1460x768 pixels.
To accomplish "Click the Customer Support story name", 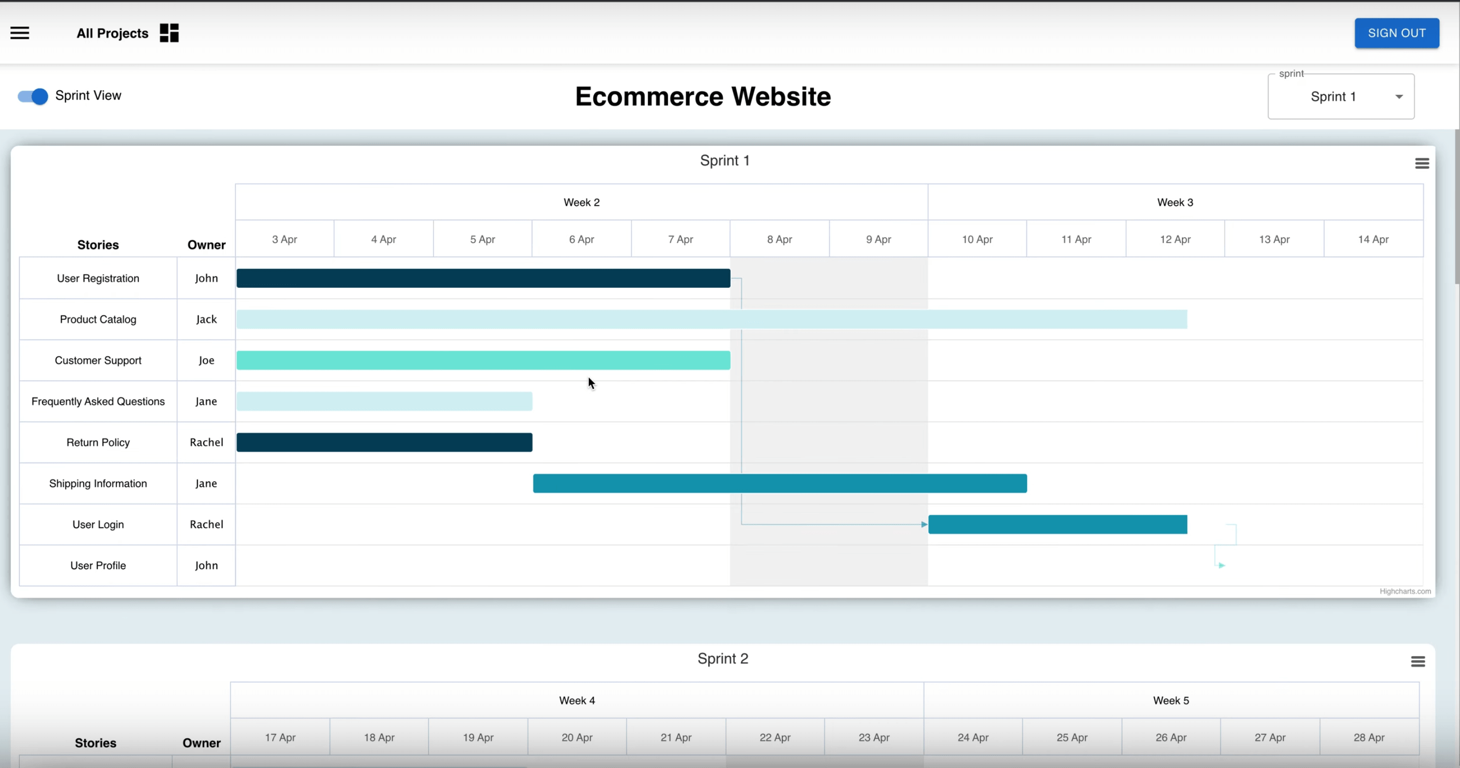I will 98,360.
